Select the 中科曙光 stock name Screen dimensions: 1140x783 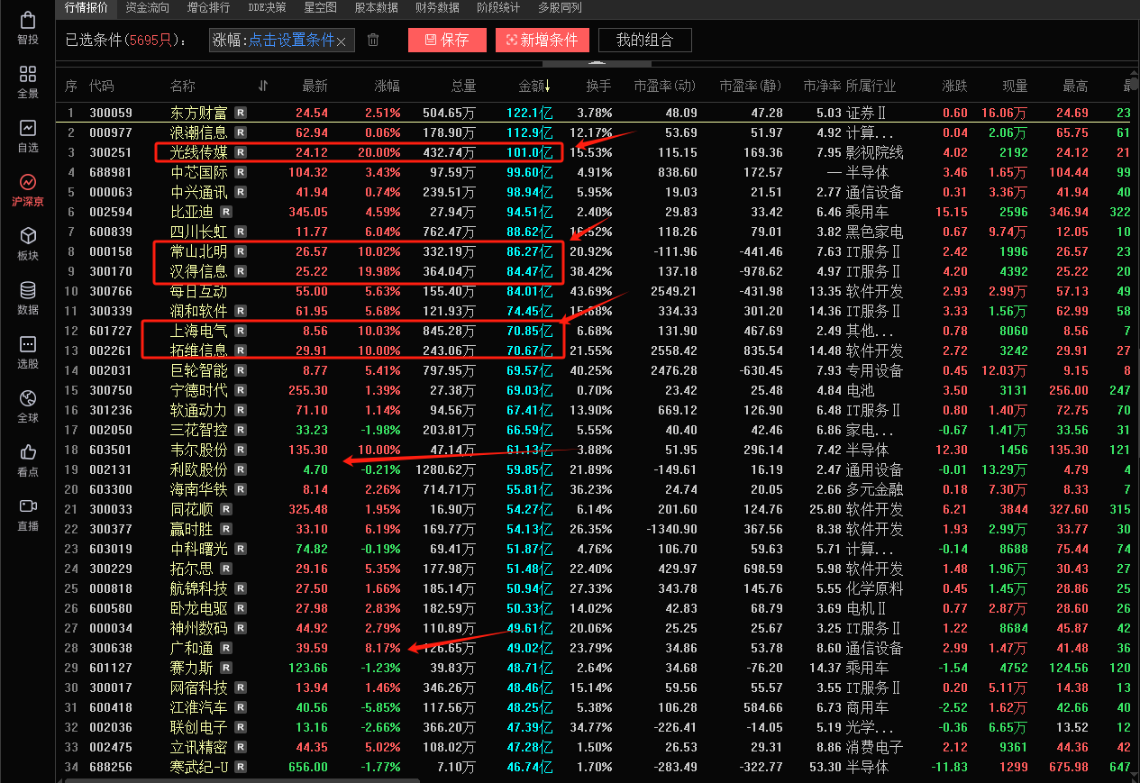198,549
